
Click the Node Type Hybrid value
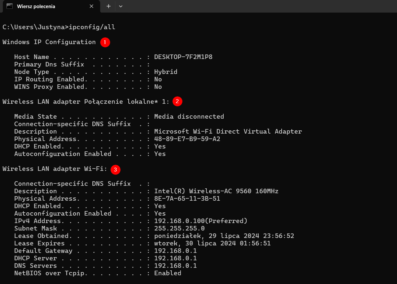click(x=166, y=72)
